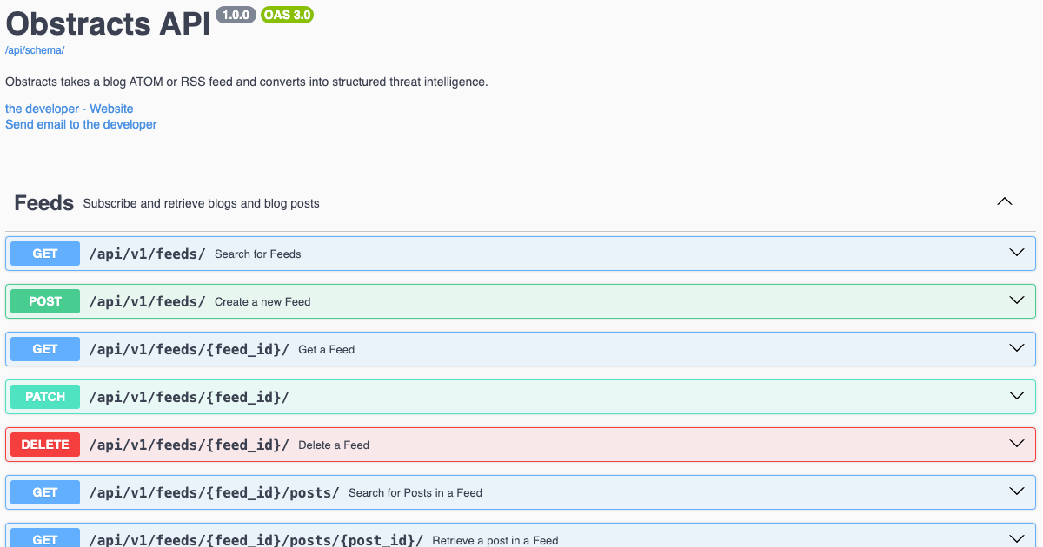
Task: Click the DELETE badge for Delete a Feed
Action: (x=44, y=445)
